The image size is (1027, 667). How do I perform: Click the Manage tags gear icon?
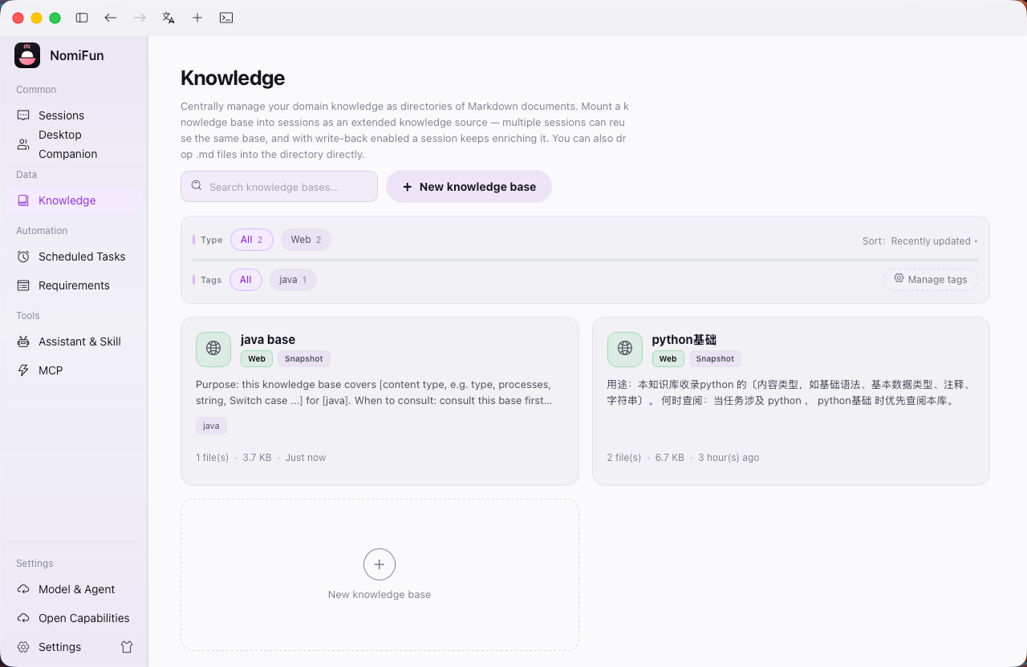point(899,279)
